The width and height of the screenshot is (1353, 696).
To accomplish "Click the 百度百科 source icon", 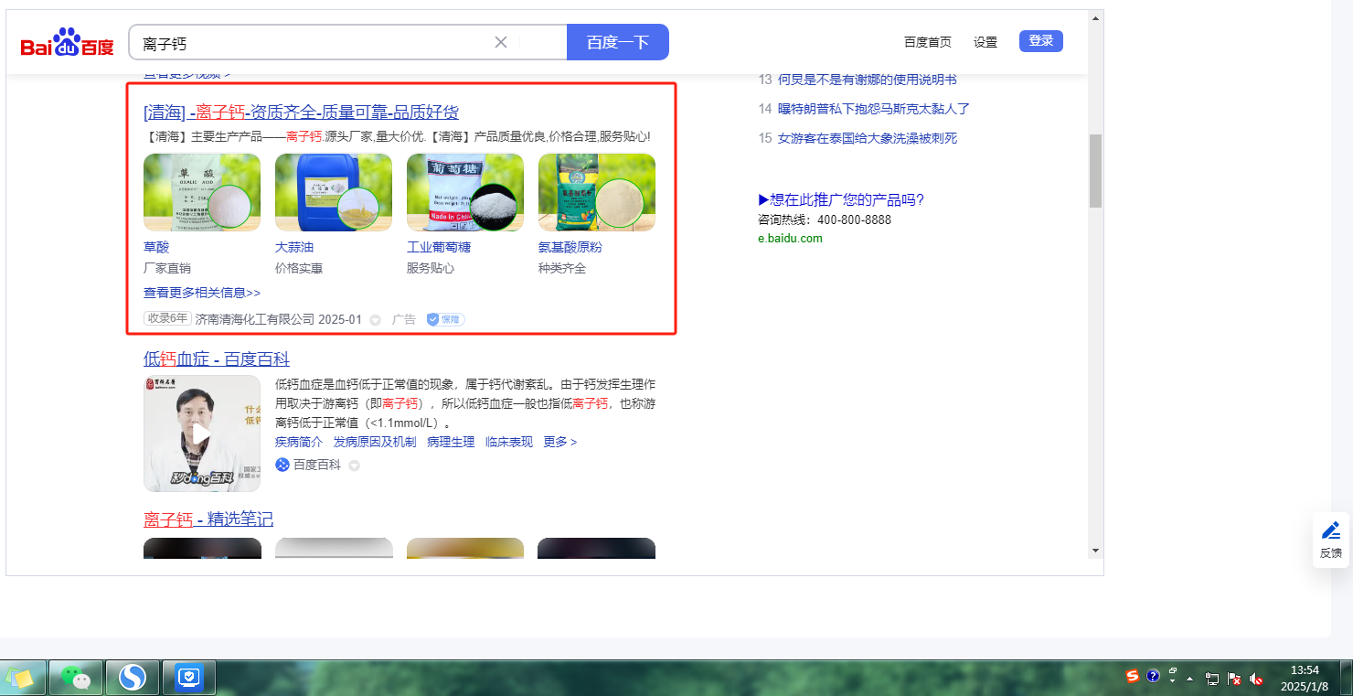I will click(282, 465).
